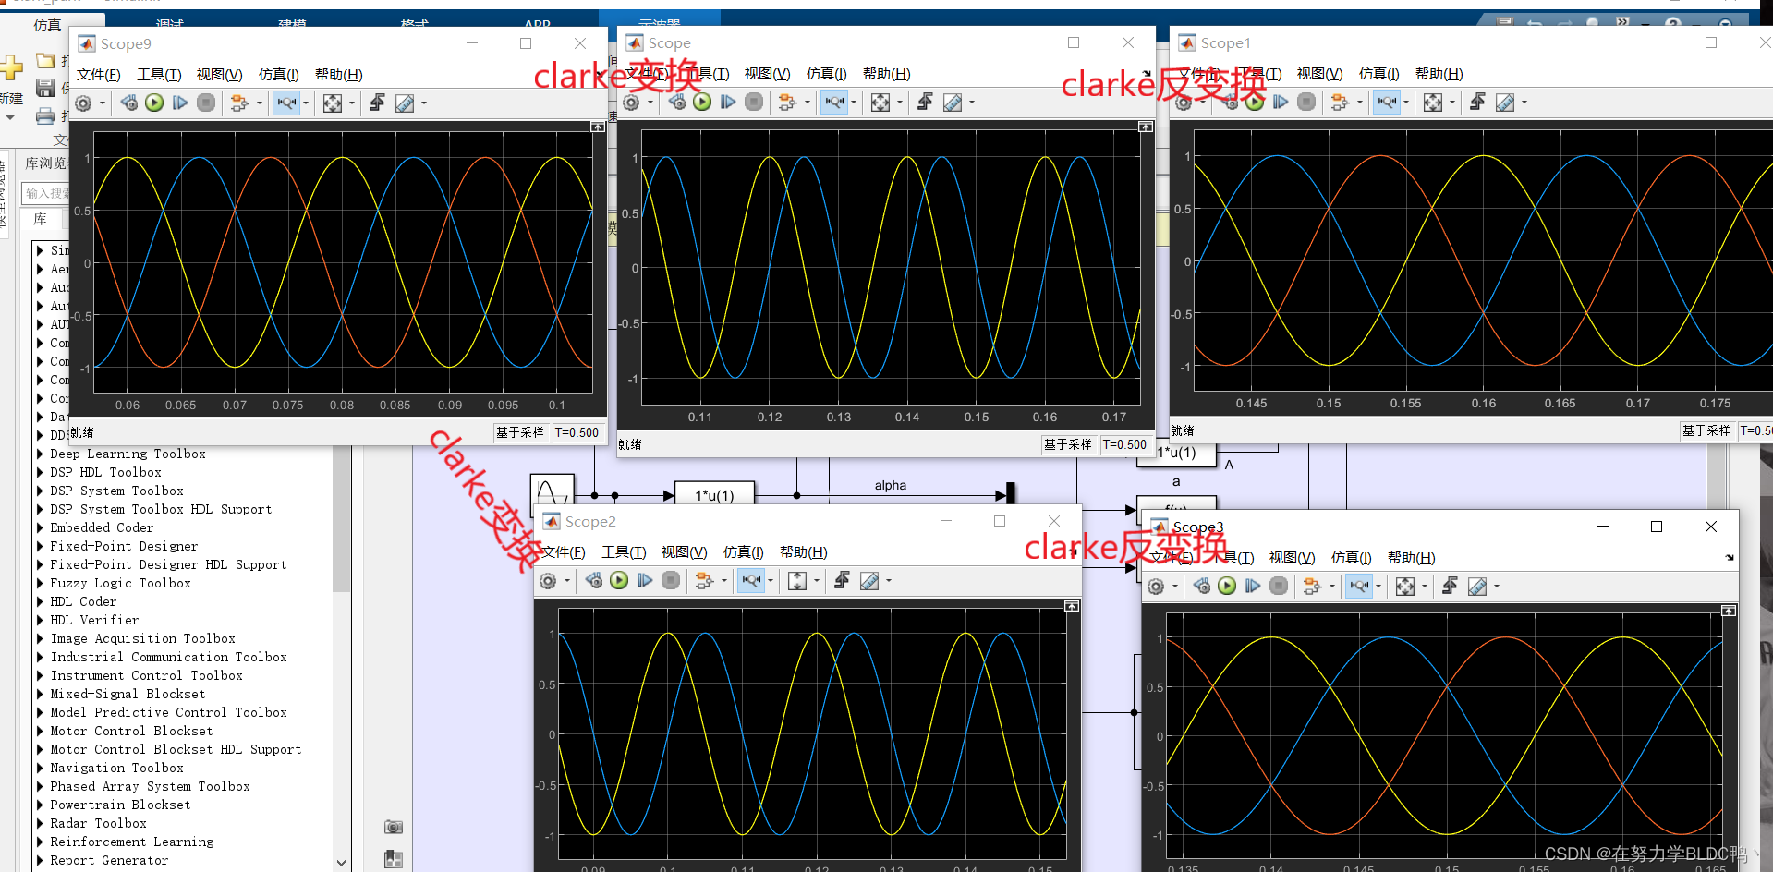This screenshot has width=1773, height=872.
Task: Open scale axes dropdown arrow in Scope2
Action: pyautogui.click(x=817, y=581)
